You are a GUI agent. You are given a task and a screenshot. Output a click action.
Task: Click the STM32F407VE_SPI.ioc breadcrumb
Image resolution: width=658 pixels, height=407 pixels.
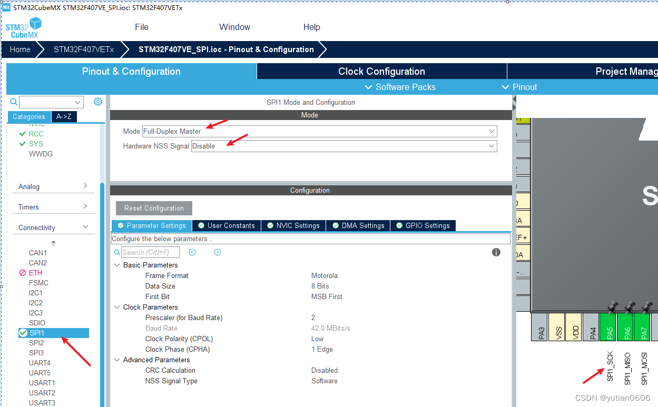[x=226, y=49]
